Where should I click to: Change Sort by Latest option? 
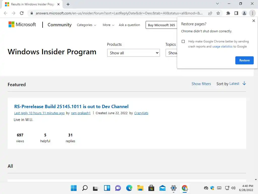(x=234, y=84)
